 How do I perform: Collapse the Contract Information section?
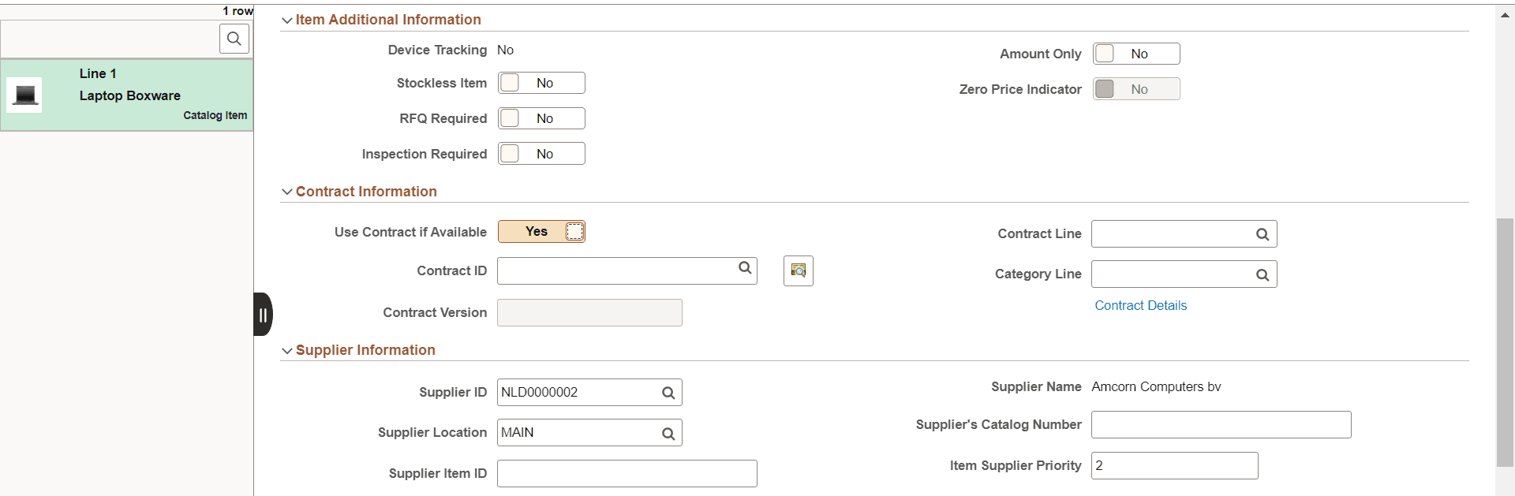coord(287,192)
